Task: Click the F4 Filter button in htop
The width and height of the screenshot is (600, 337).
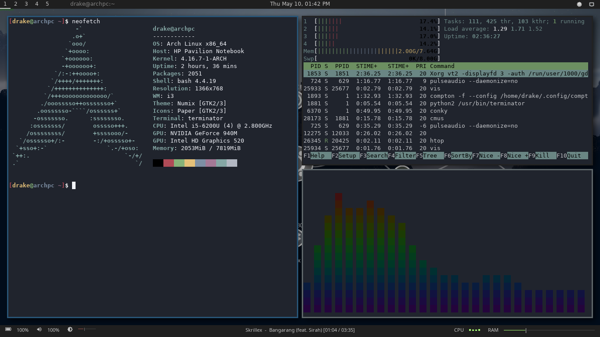Action: pos(402,155)
